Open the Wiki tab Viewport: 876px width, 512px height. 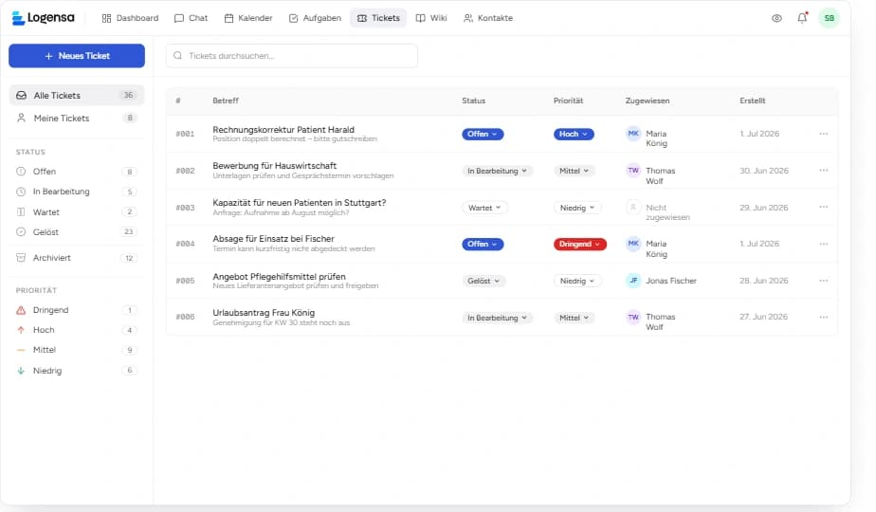point(431,18)
